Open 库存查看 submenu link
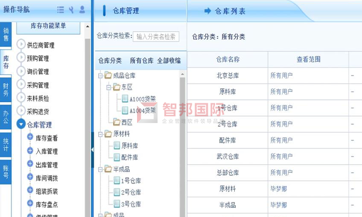The image size is (362, 217). (47, 138)
